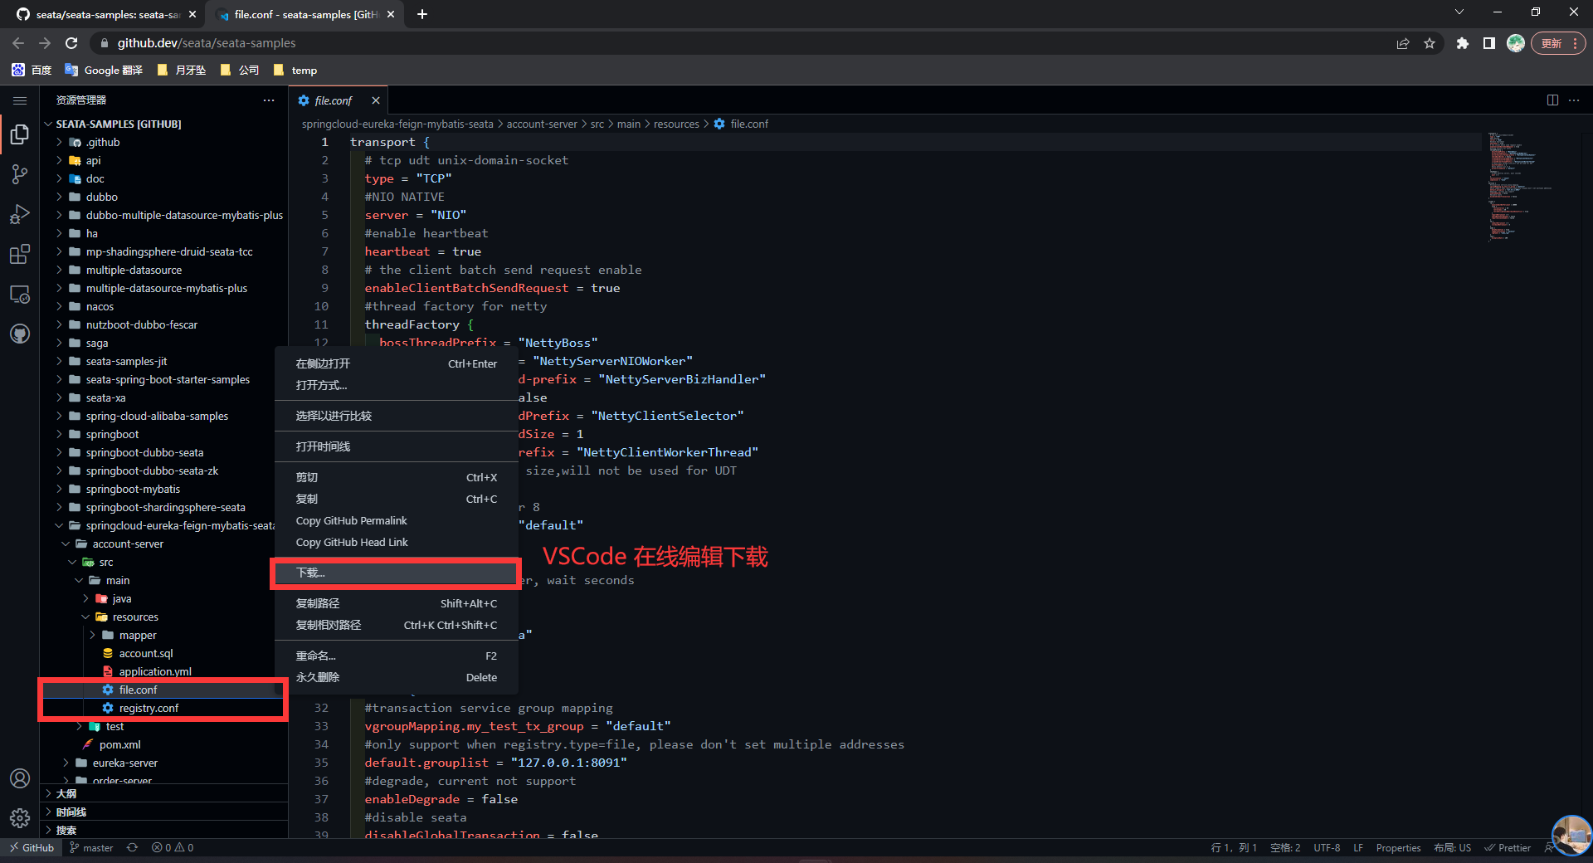Choose 在侧边打开 from the context menu

(396, 363)
